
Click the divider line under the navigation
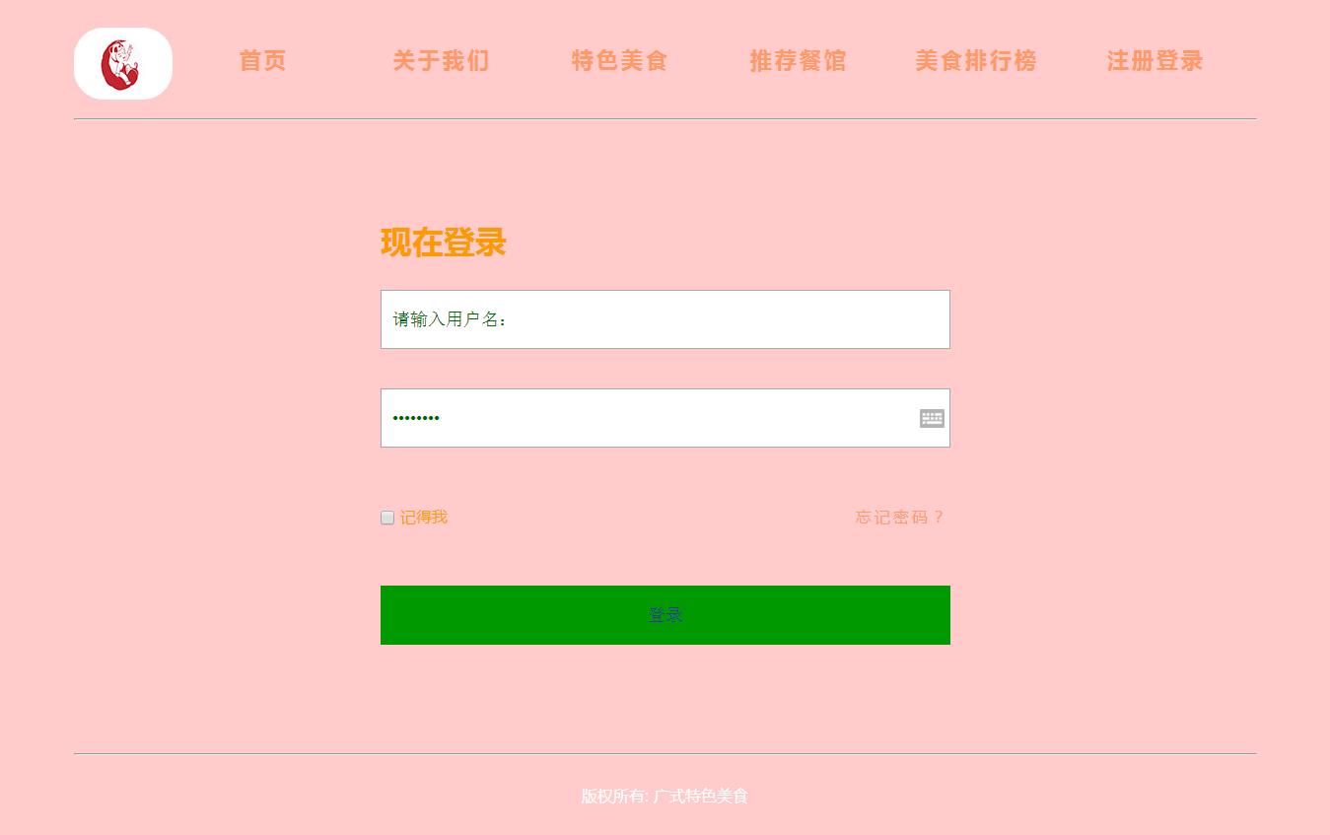665,118
